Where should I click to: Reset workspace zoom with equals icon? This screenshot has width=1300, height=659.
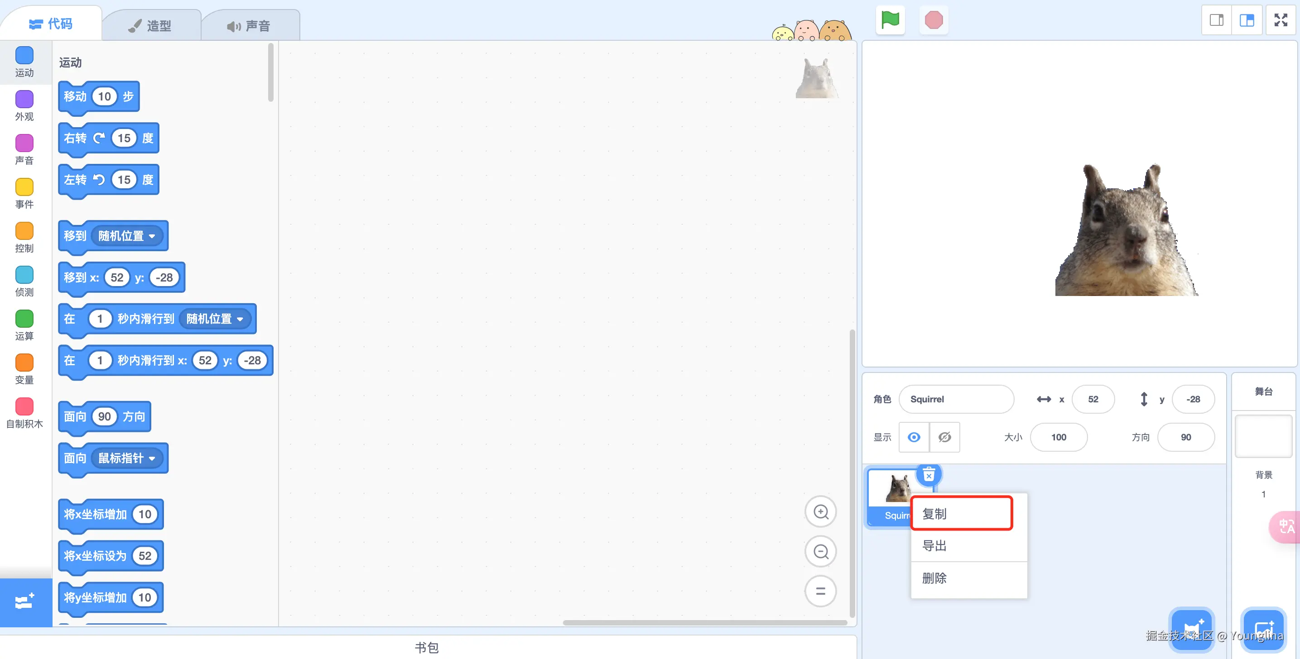821,591
